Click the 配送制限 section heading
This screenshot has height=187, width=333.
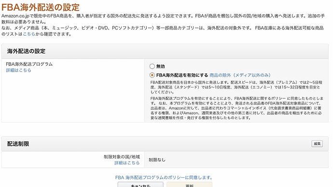click(18, 144)
